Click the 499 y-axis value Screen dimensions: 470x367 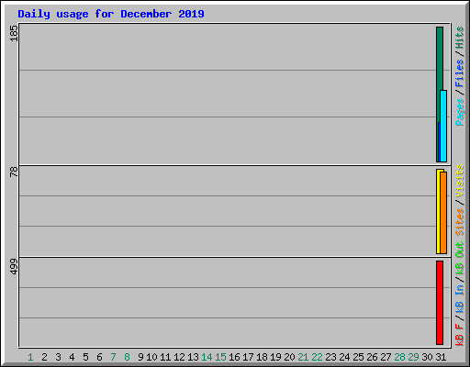pyautogui.click(x=14, y=266)
